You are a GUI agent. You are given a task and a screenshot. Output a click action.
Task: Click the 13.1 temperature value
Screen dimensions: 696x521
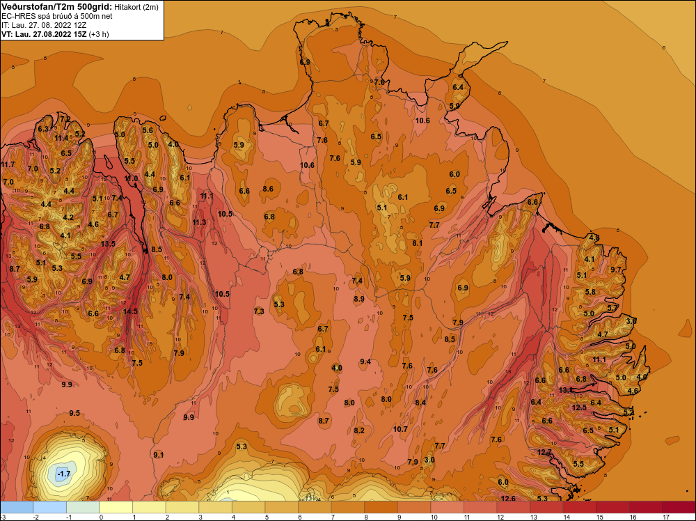pyautogui.click(x=566, y=391)
